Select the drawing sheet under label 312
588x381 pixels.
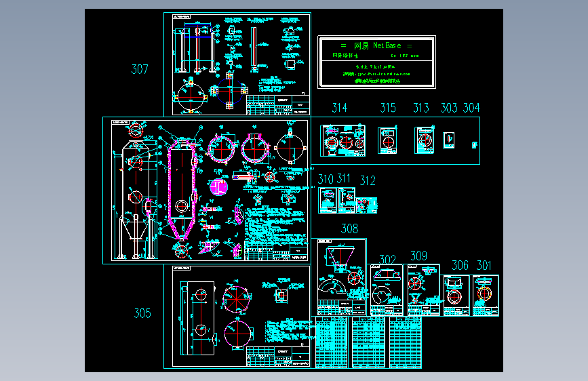[366, 205]
